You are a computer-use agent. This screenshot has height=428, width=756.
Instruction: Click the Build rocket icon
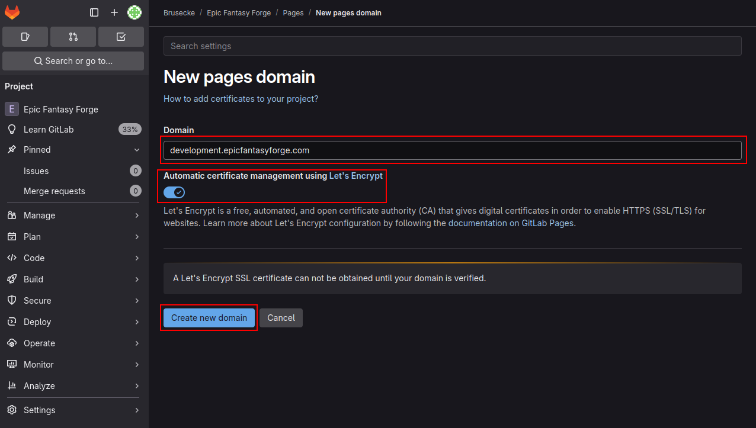click(12, 279)
